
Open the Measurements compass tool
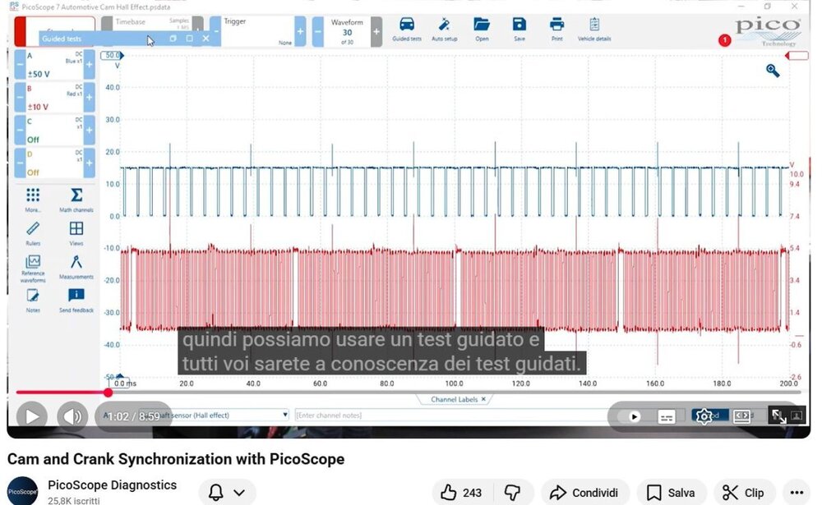click(x=76, y=263)
